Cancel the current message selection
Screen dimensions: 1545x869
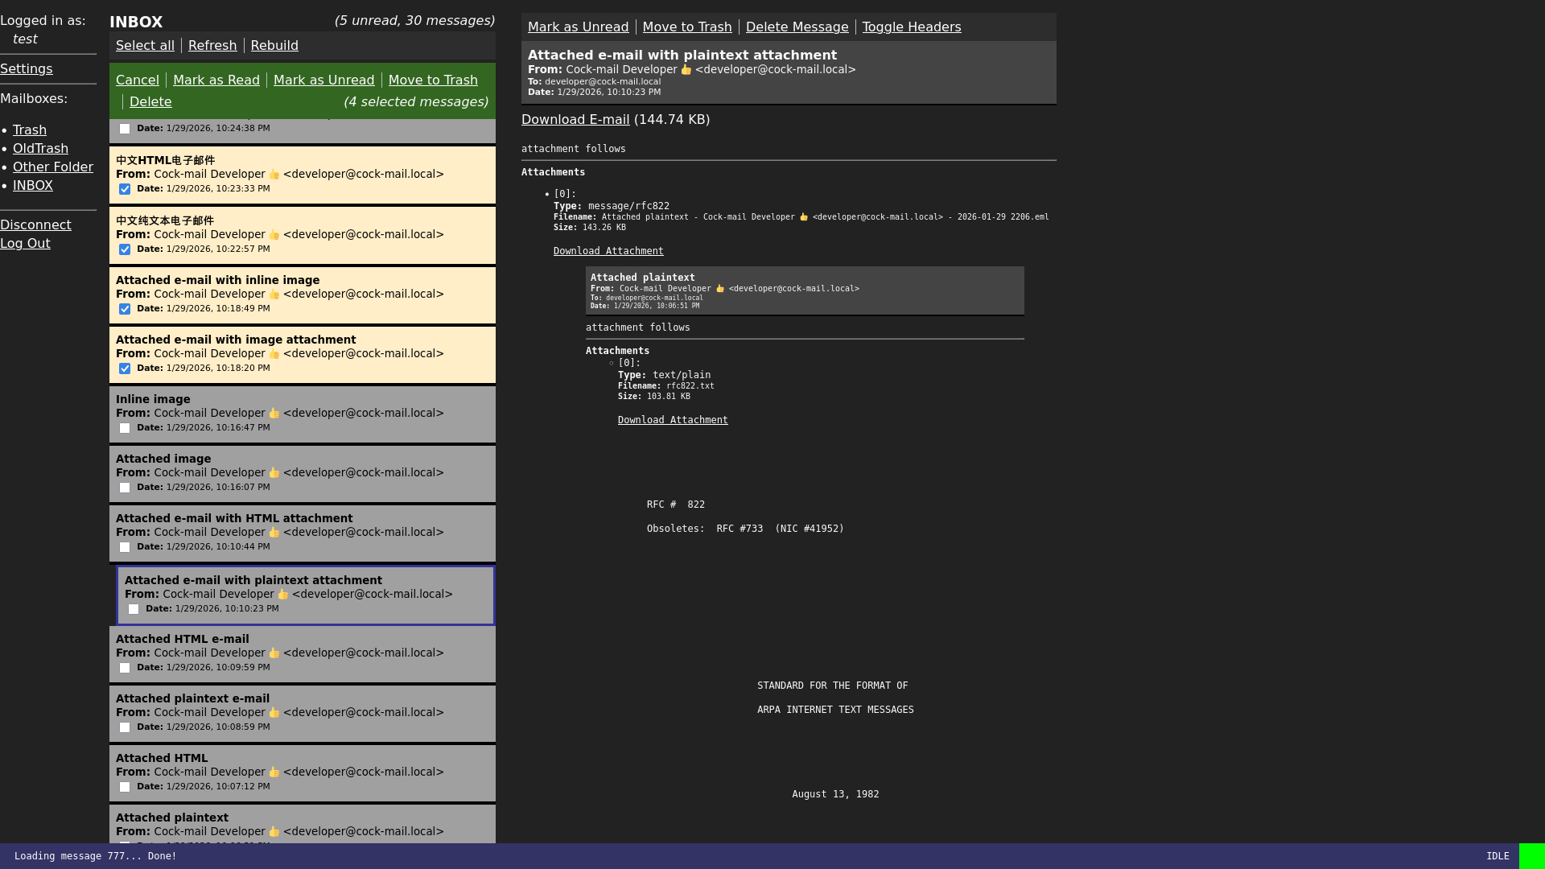pos(137,80)
